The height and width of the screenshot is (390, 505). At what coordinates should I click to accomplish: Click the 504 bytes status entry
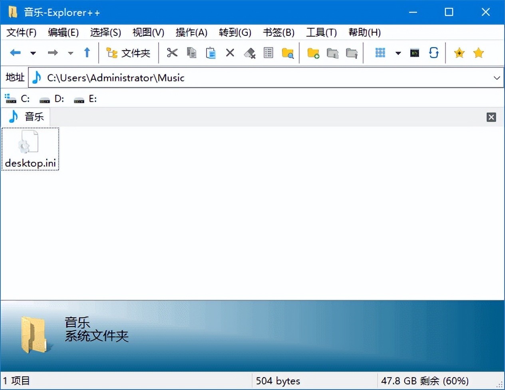pyautogui.click(x=278, y=381)
